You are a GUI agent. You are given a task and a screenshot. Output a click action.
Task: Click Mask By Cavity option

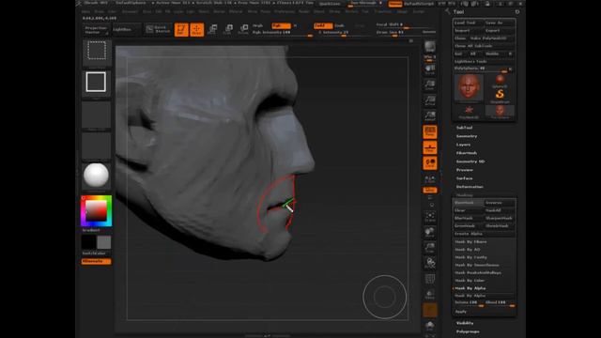click(470, 257)
